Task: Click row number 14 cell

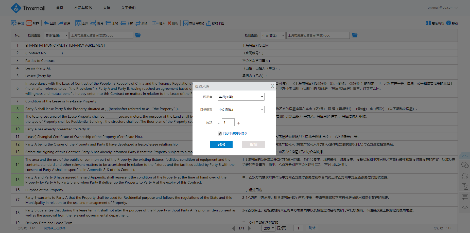Action: (x=18, y=165)
